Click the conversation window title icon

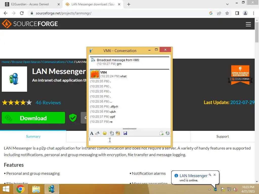point(91,51)
